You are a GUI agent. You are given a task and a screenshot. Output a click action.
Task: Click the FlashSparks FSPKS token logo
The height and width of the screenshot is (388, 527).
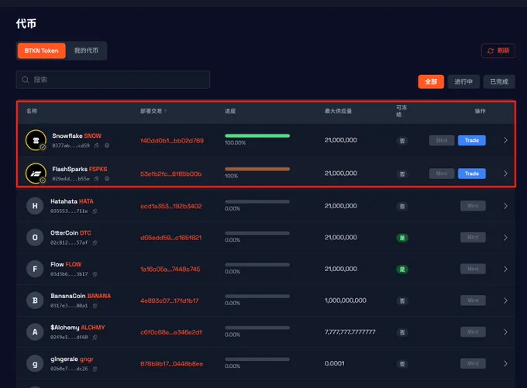[x=36, y=173]
